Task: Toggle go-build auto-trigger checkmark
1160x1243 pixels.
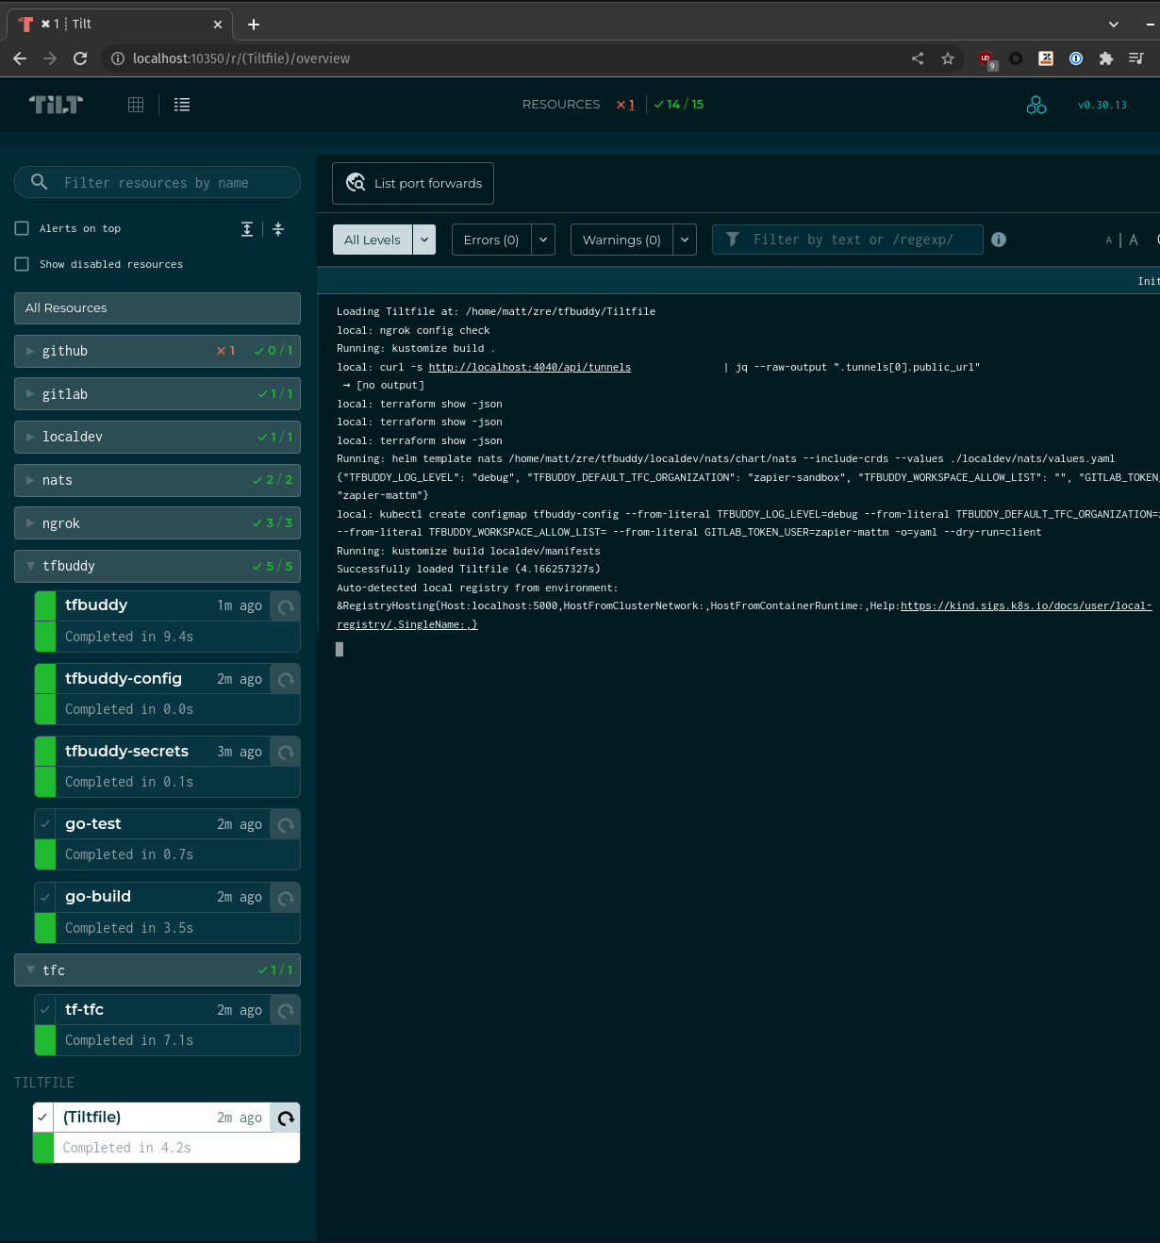Action: [x=44, y=897]
